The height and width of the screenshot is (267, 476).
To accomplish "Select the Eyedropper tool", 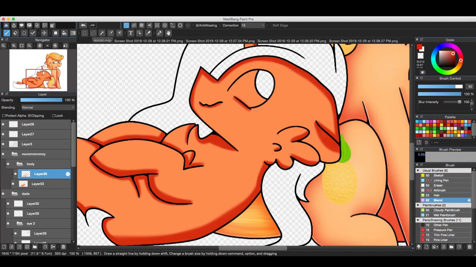I will [x=159, y=33].
